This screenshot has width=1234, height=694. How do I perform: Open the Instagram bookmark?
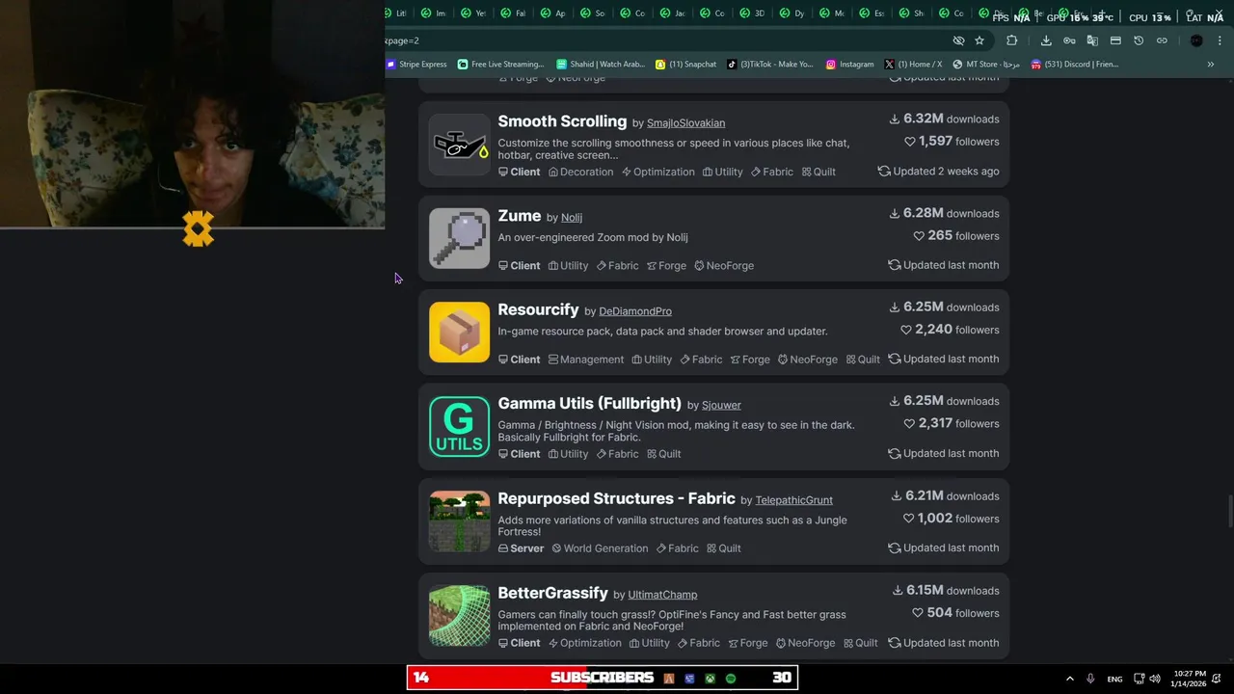point(850,65)
